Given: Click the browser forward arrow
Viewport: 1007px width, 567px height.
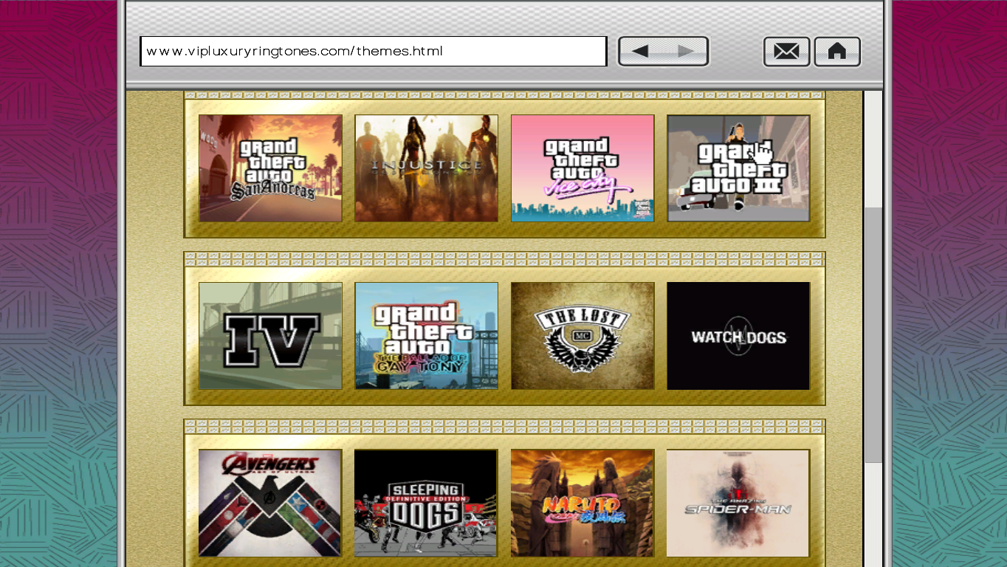Looking at the screenshot, I should (x=686, y=52).
